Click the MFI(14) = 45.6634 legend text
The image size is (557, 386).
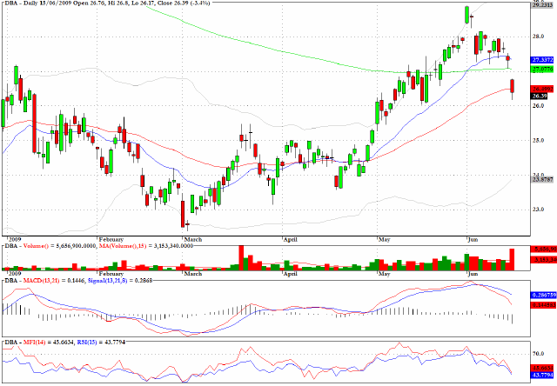pos(49,343)
